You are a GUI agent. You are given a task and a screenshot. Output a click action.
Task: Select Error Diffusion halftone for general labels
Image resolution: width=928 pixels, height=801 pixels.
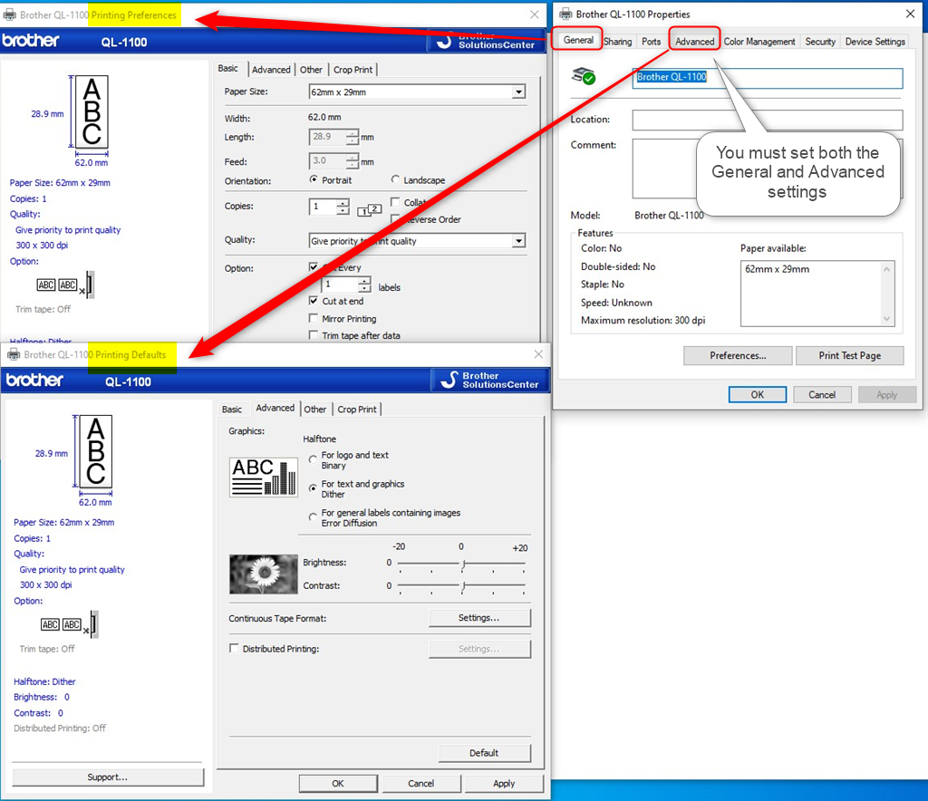(x=313, y=516)
